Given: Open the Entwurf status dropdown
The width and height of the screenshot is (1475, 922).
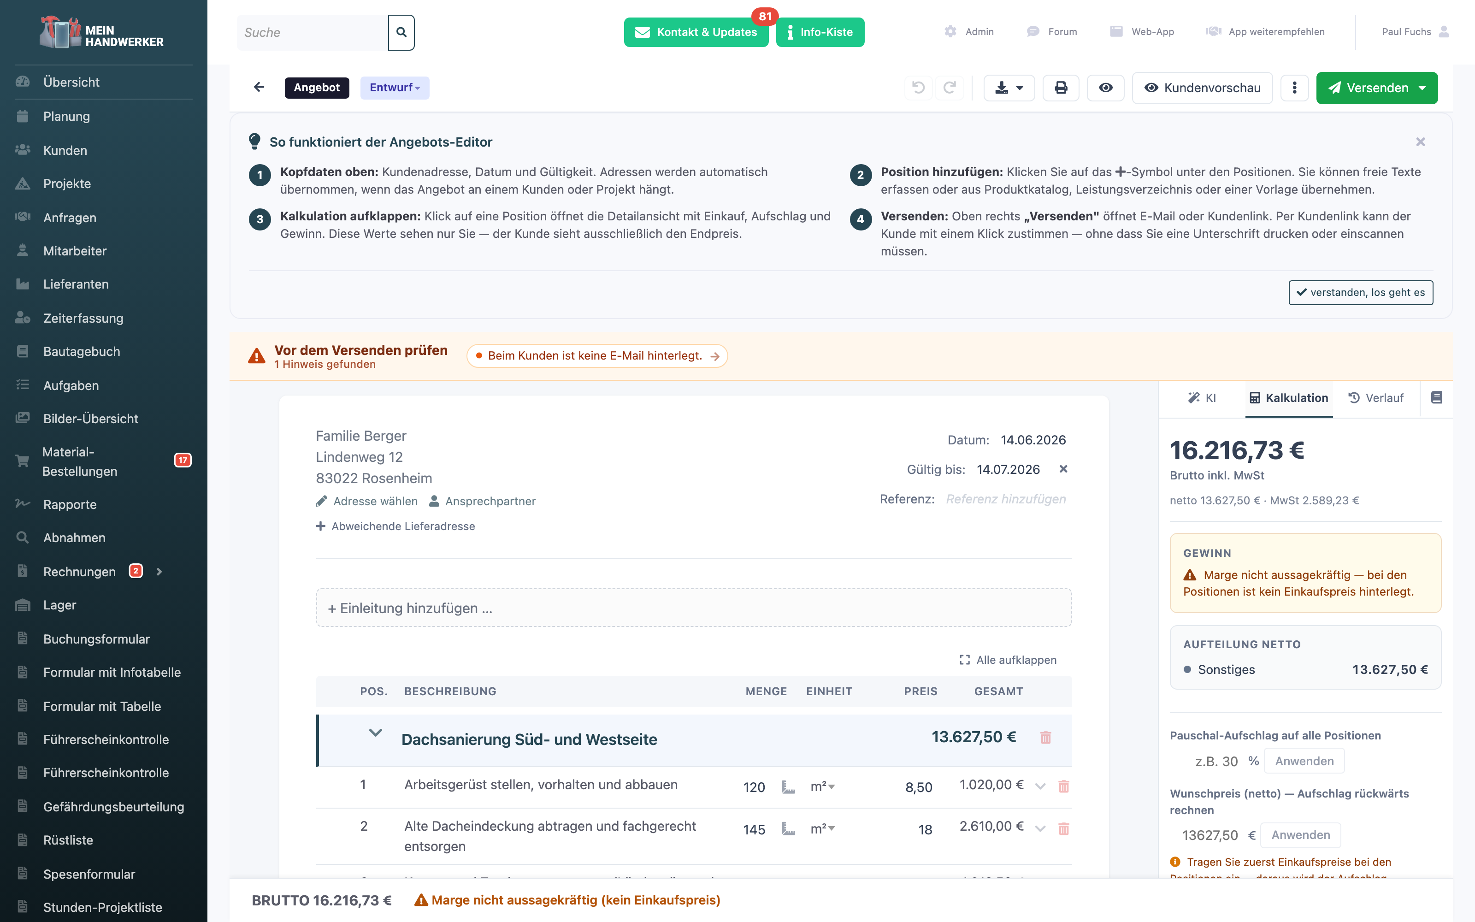Looking at the screenshot, I should coord(395,88).
